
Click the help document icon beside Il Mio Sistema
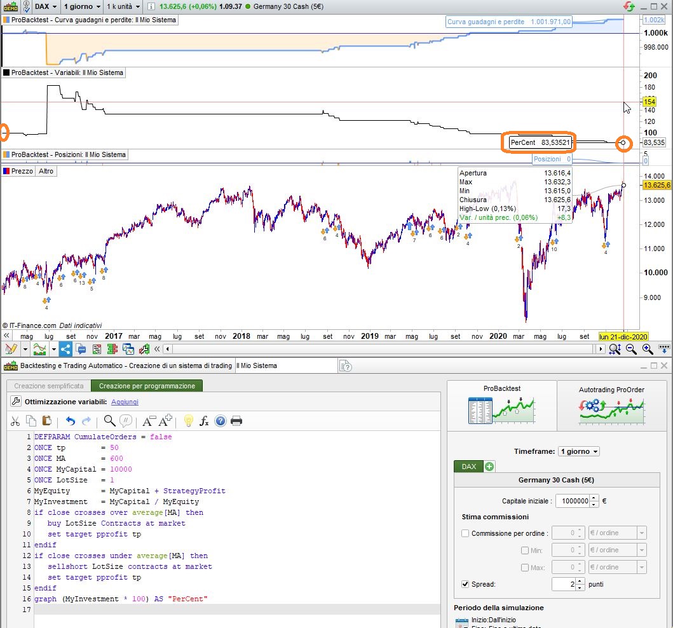point(346,366)
